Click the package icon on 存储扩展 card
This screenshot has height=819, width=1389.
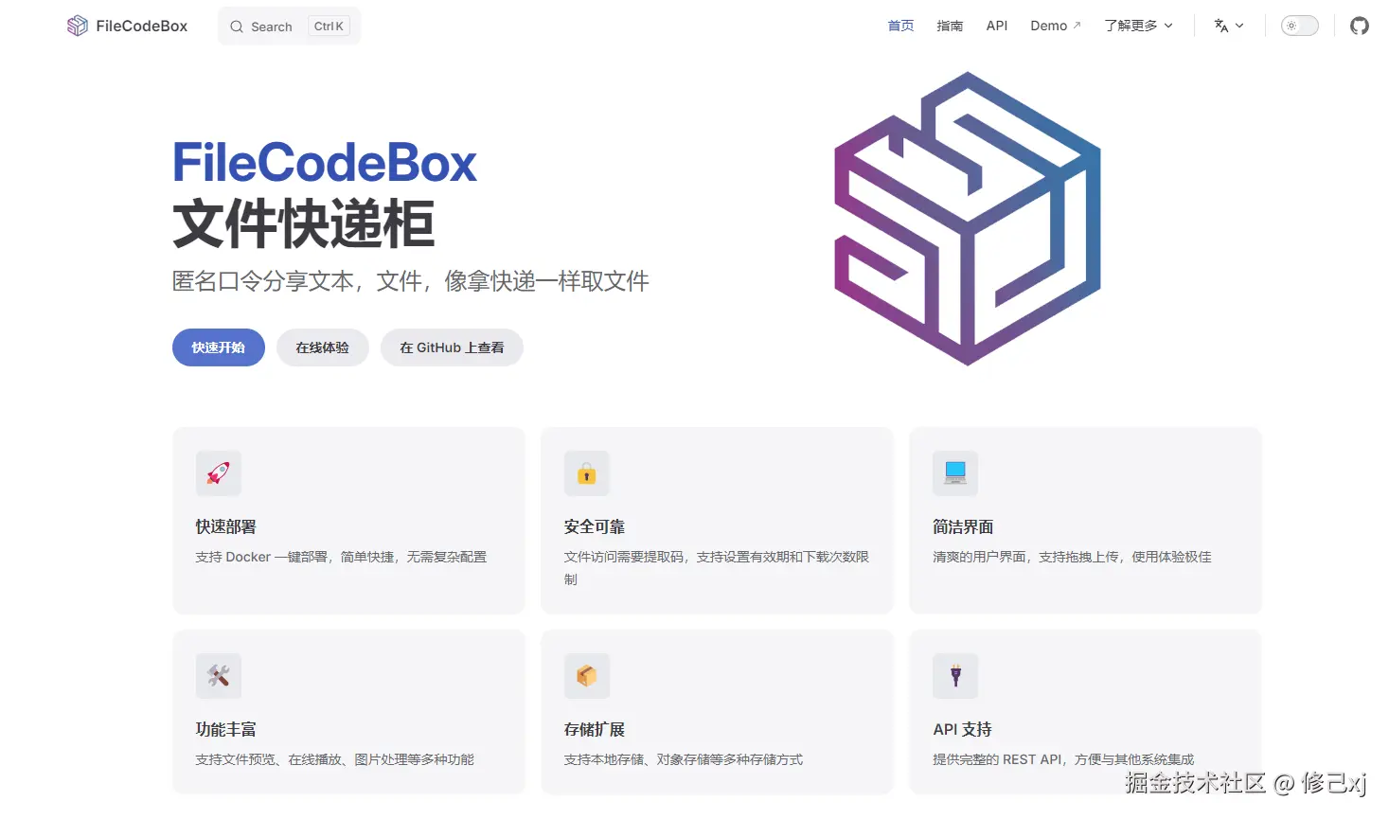pyautogui.click(x=587, y=675)
